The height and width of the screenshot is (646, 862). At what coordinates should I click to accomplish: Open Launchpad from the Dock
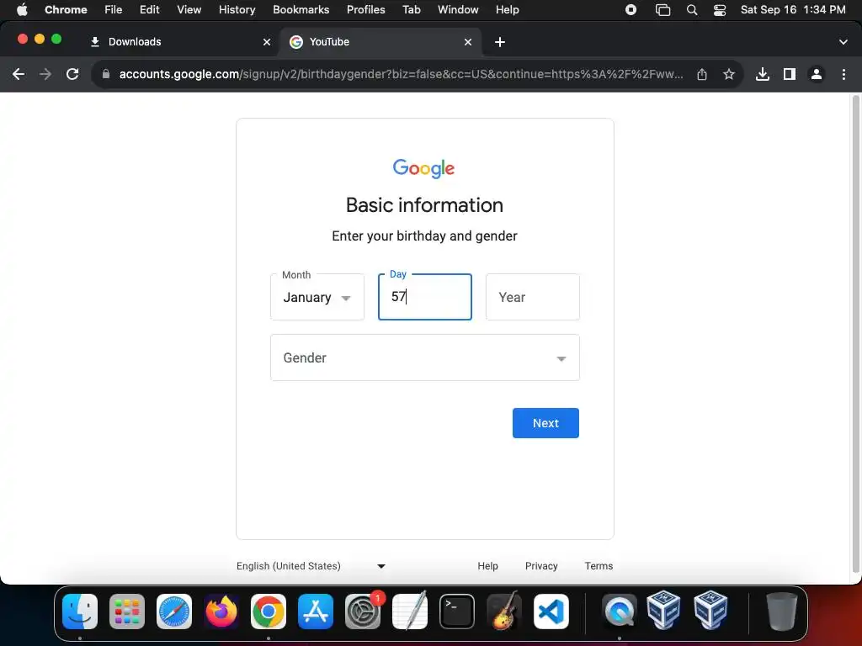point(127,612)
